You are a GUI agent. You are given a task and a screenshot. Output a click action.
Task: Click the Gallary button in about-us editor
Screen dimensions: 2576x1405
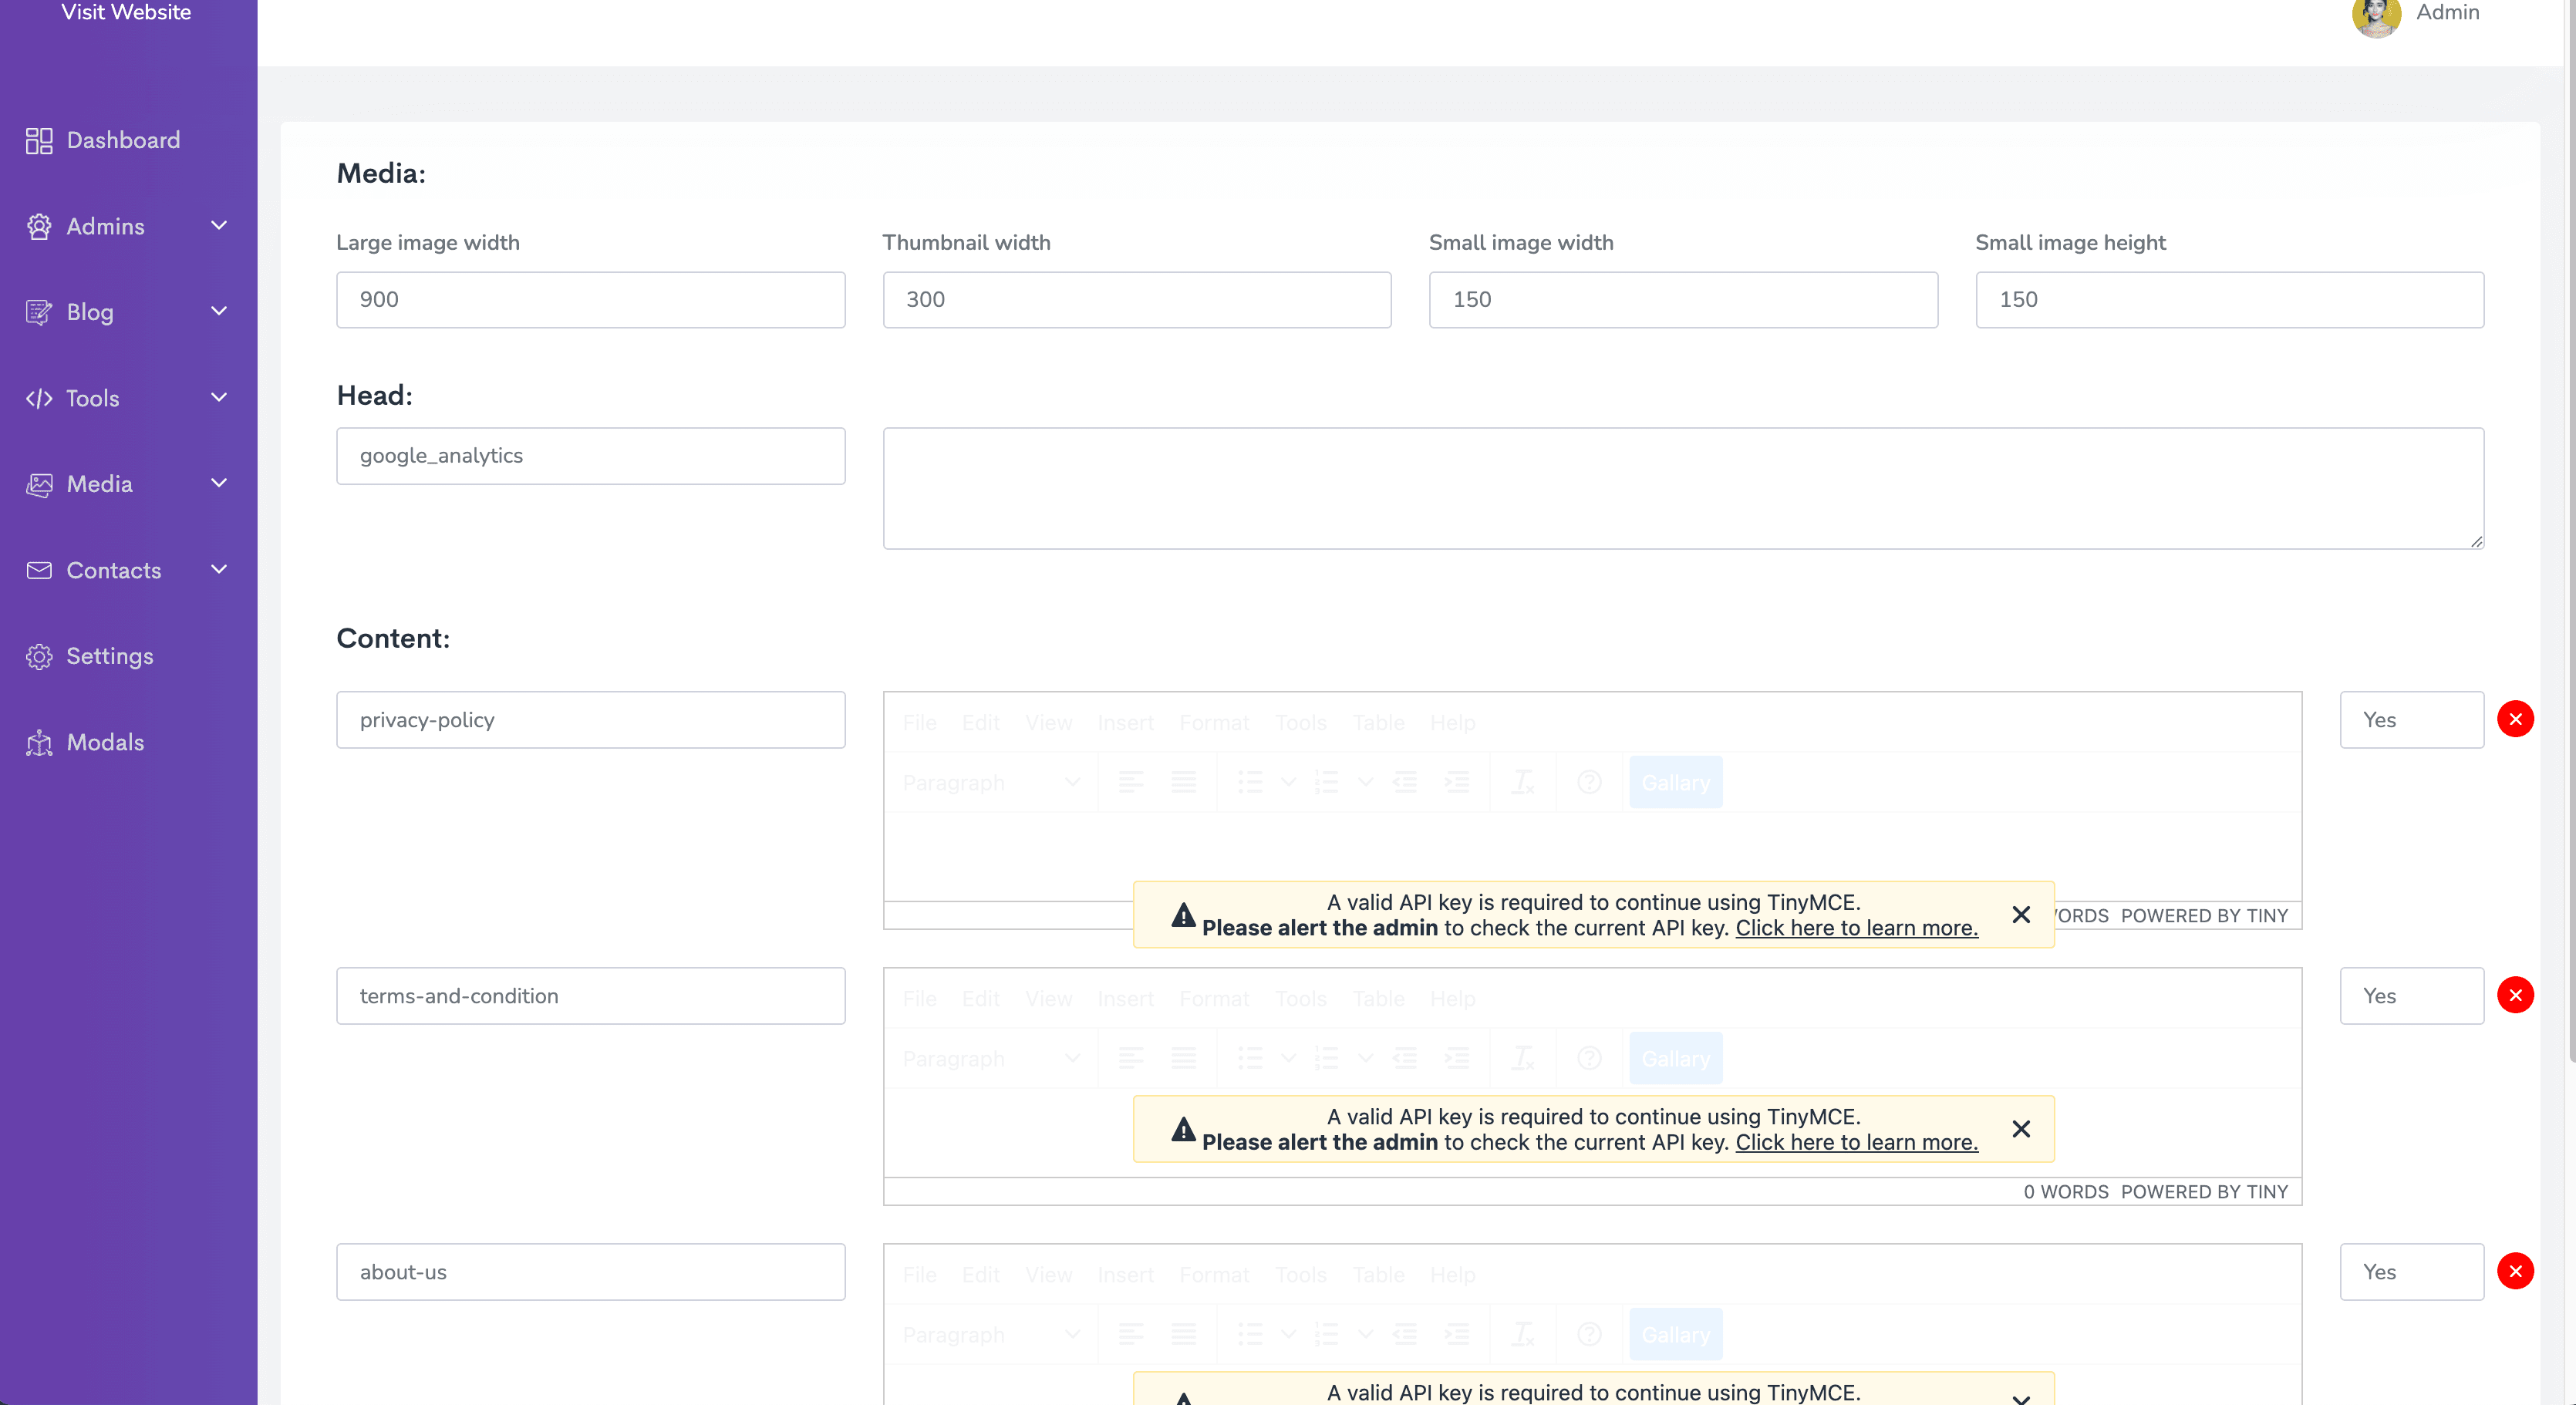1676,1334
